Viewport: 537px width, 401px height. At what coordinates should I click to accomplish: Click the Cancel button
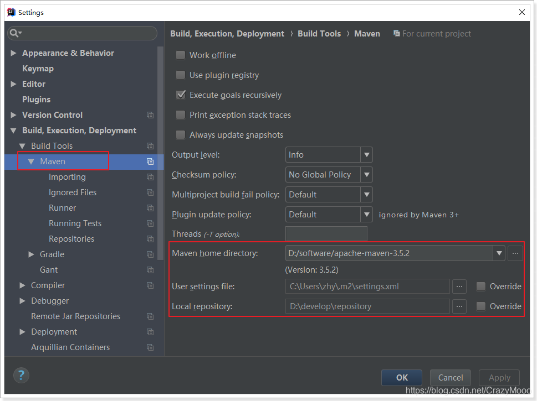pyautogui.click(x=451, y=378)
